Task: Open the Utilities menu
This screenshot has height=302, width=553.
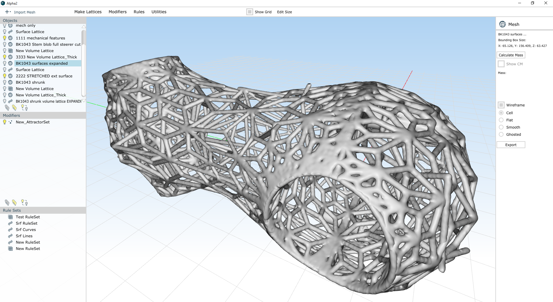Action: coord(159,12)
